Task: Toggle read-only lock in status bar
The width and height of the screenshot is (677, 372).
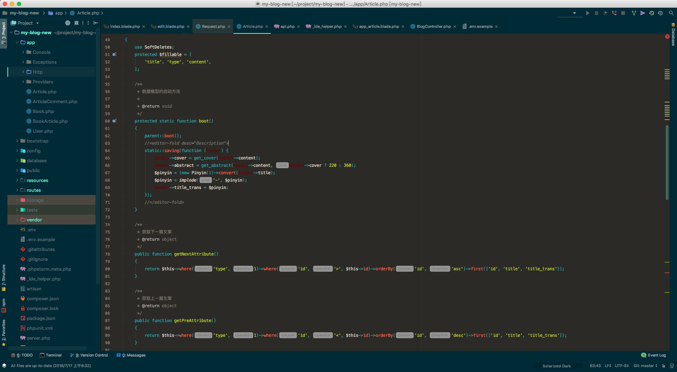Action: pos(663,366)
